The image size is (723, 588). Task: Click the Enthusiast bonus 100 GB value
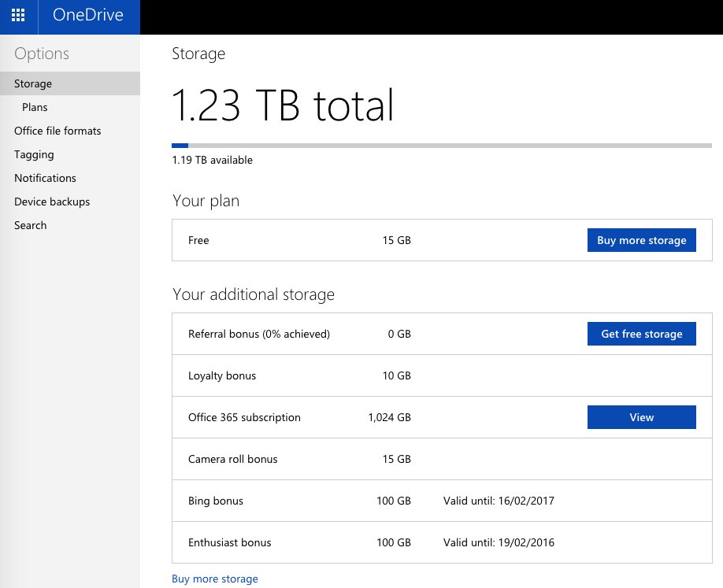pos(394,542)
